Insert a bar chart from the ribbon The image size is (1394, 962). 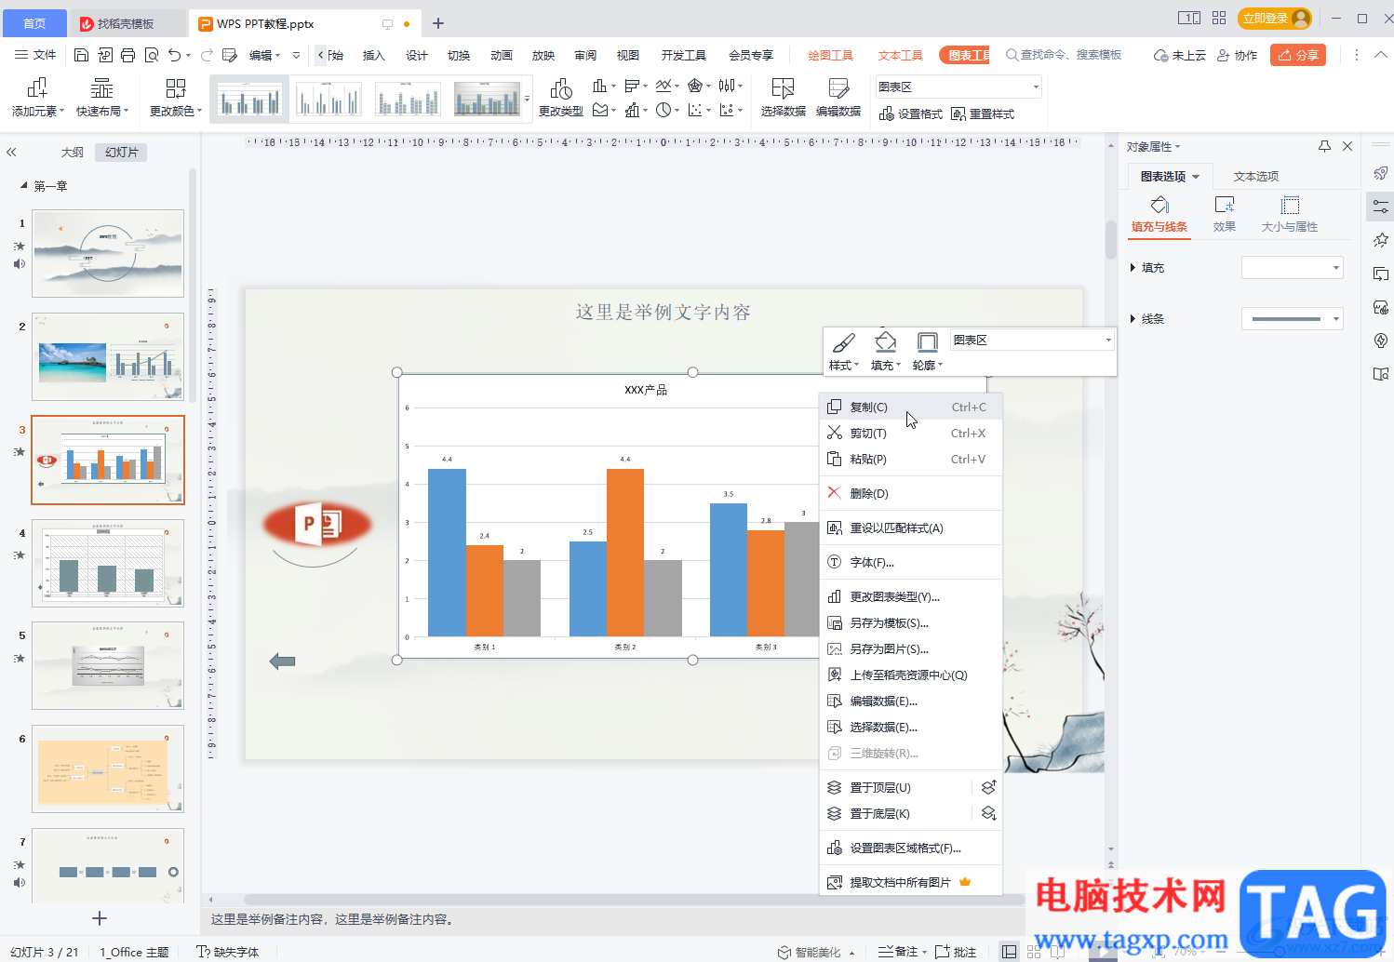(633, 86)
